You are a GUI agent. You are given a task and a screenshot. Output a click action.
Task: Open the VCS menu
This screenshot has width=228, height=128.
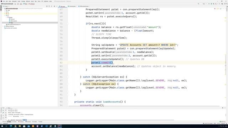(42, 1)
